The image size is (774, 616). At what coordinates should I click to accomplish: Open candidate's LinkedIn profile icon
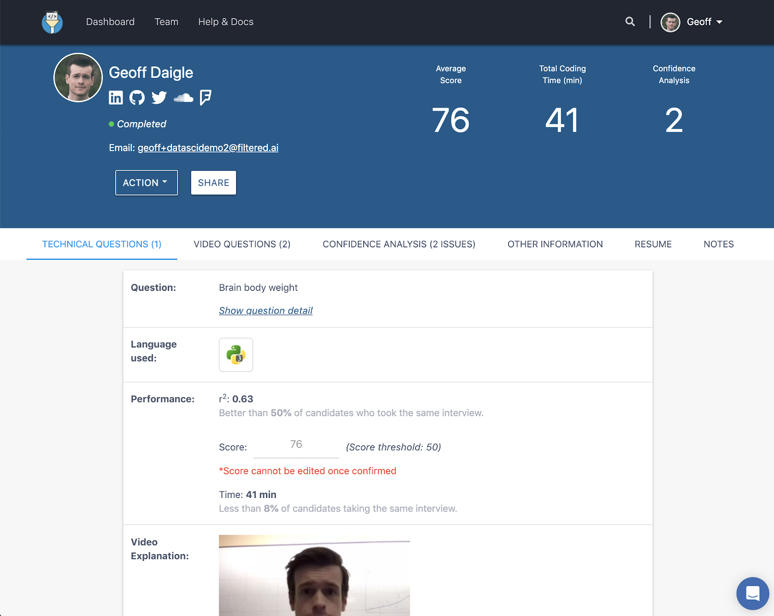pos(116,98)
